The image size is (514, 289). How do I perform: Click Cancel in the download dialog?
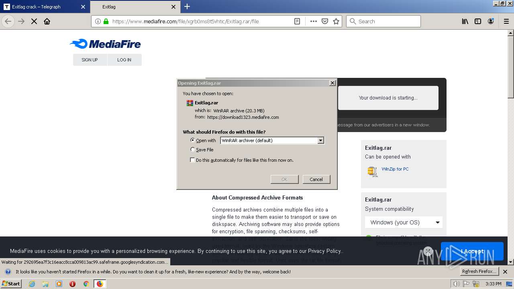[x=316, y=179]
